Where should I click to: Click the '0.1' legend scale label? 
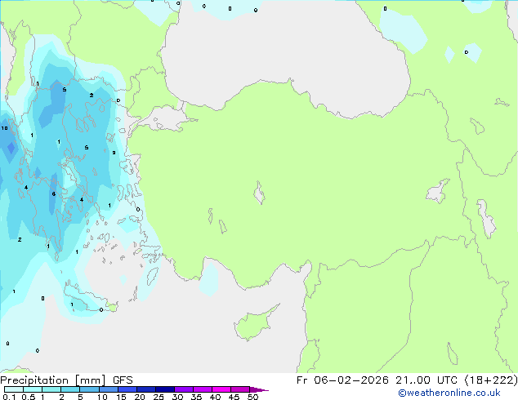pos(9,397)
